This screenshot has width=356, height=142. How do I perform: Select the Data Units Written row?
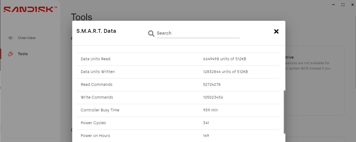point(178,72)
